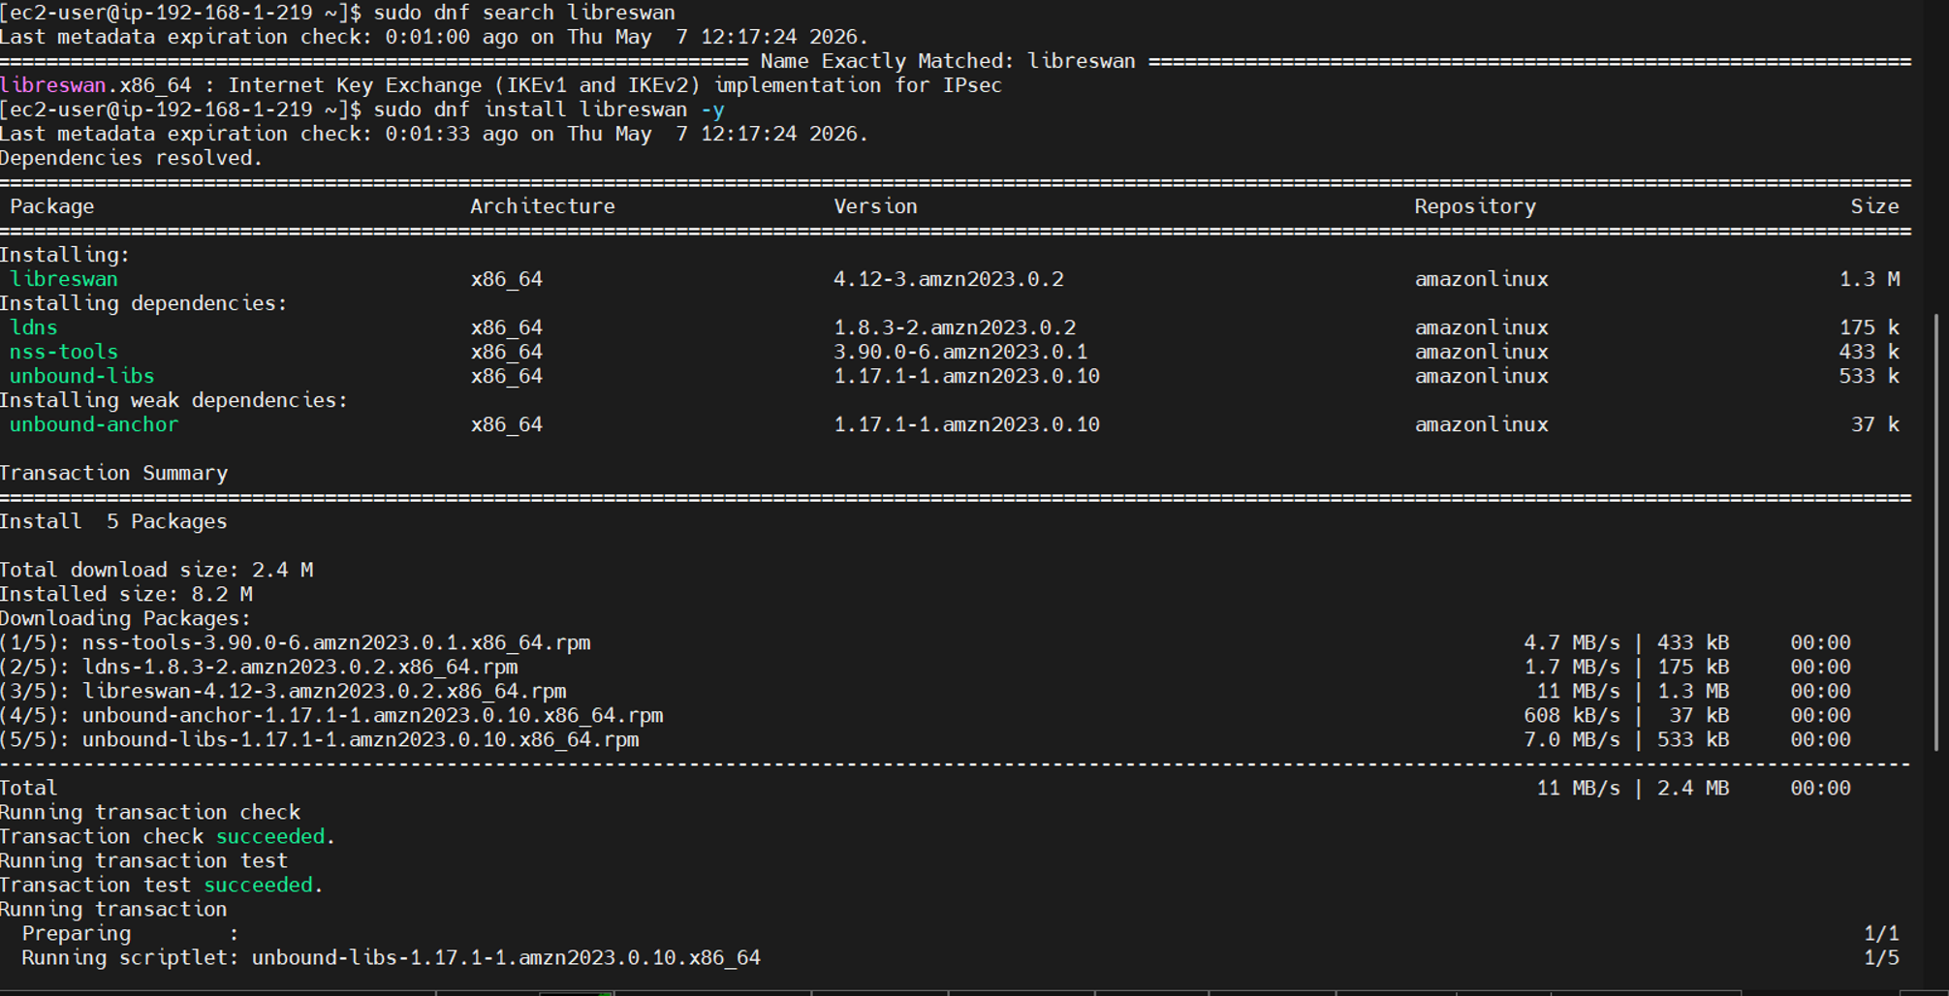Click the 'Package' column header
1949x996 pixels.
tap(52, 206)
